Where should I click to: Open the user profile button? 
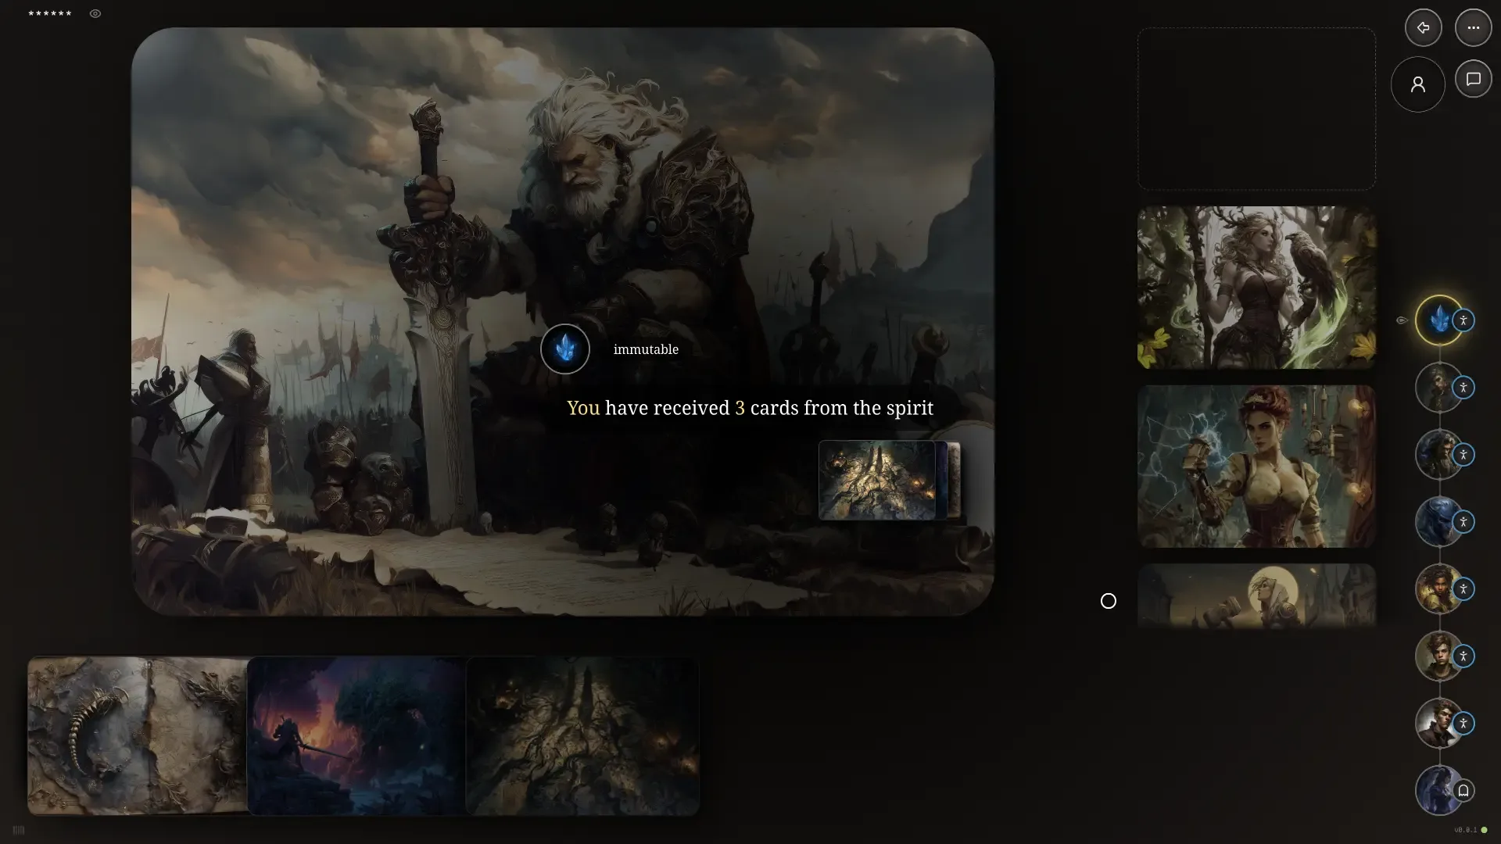pyautogui.click(x=1417, y=84)
